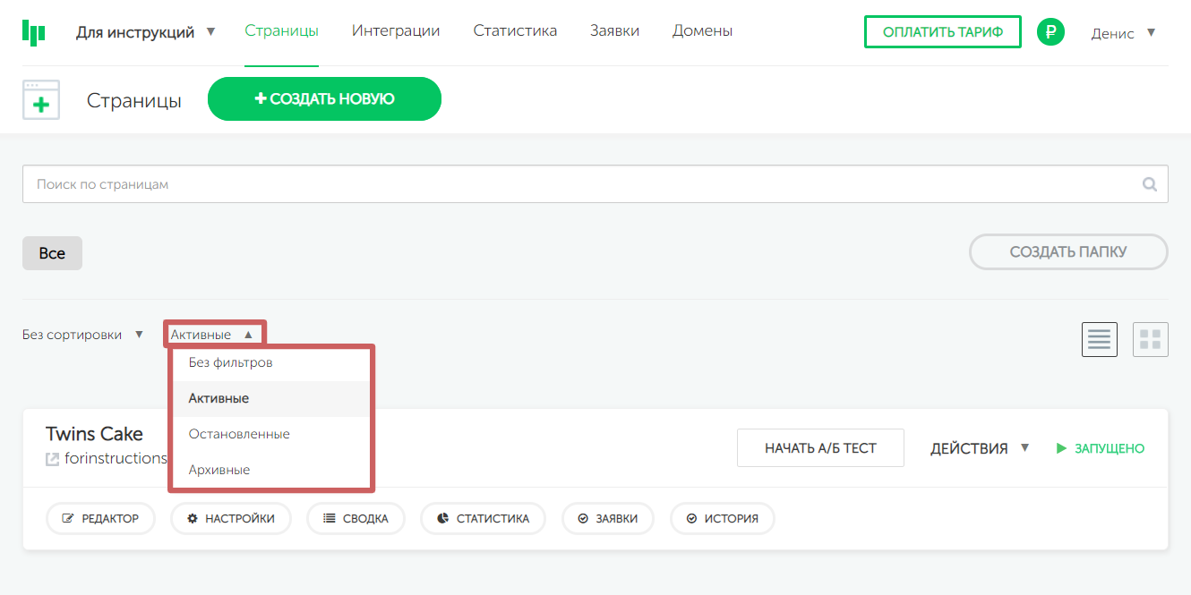Open the Денис user menu
Screen dimensions: 1191x595
pyautogui.click(x=1123, y=33)
